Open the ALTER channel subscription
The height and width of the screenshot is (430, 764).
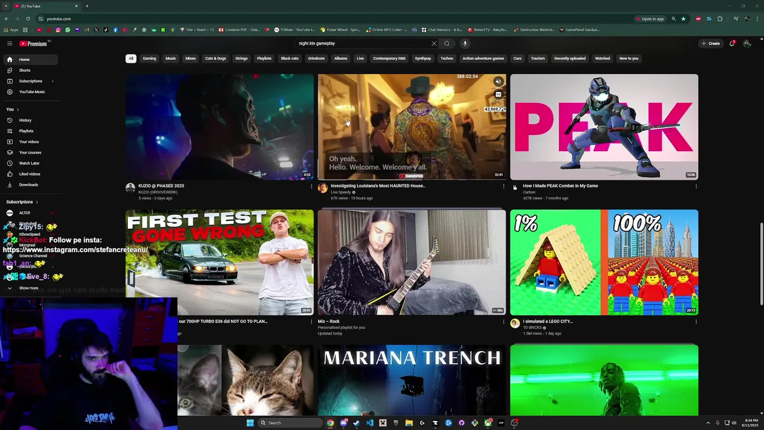pos(30,213)
